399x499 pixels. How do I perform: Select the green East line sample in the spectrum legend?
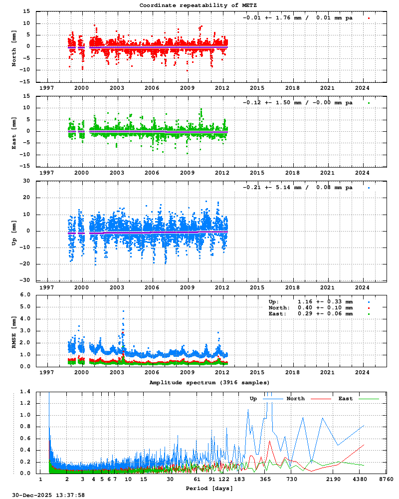369,398
